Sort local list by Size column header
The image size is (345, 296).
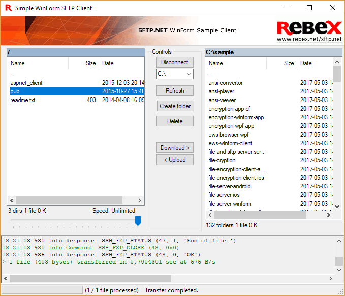(x=288, y=63)
